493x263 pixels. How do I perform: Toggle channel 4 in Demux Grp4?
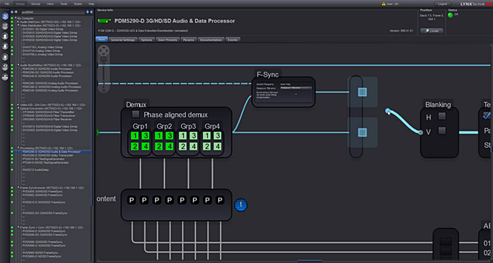click(217, 146)
